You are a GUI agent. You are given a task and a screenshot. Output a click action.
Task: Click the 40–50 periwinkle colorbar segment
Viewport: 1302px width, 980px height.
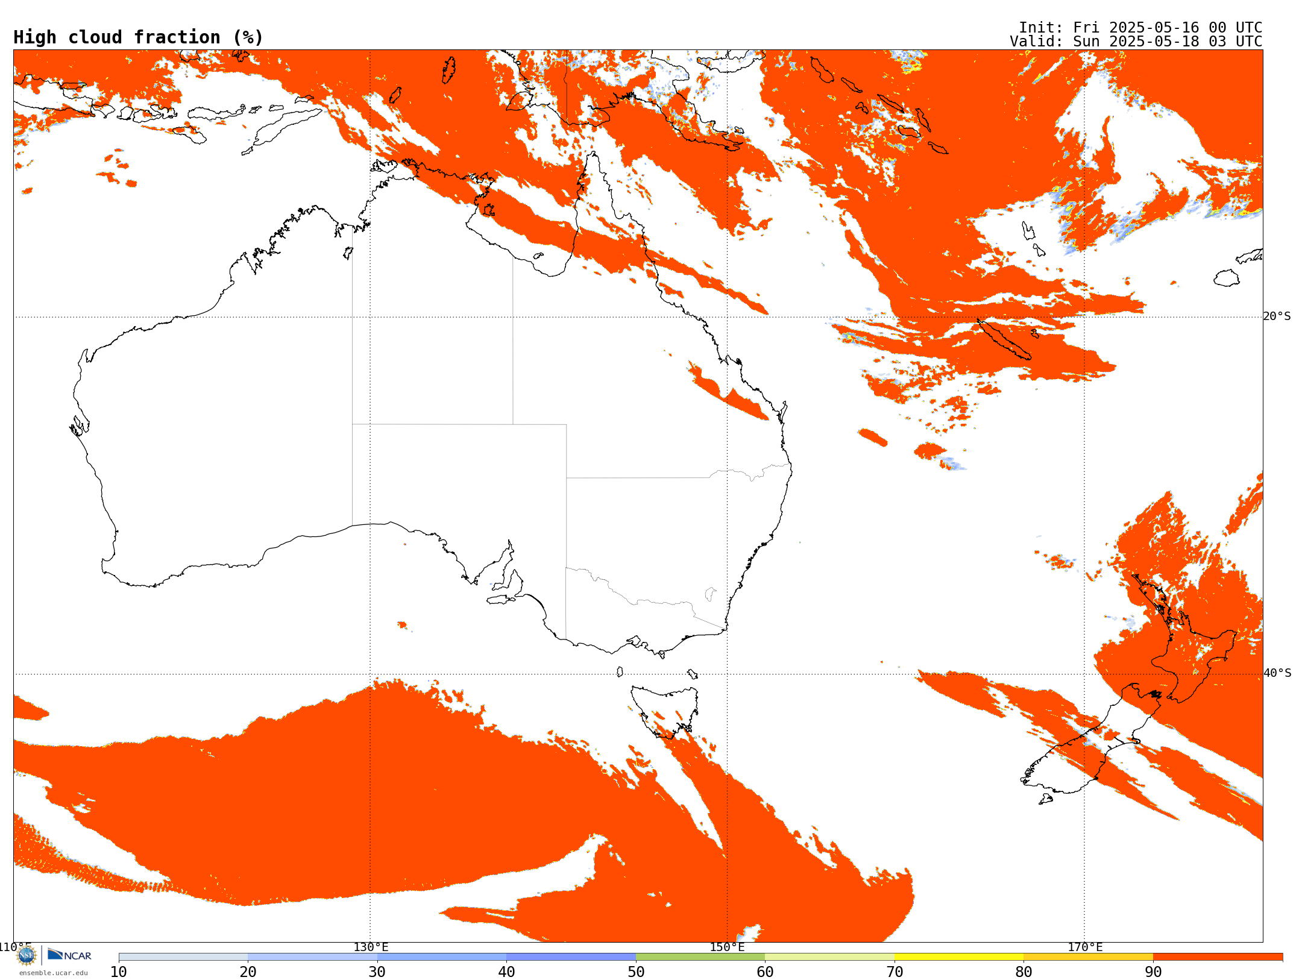click(x=571, y=957)
